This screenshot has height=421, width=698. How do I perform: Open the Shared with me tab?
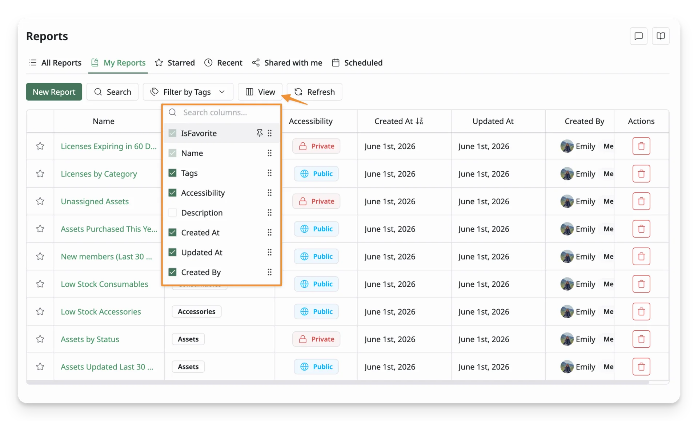(x=287, y=62)
